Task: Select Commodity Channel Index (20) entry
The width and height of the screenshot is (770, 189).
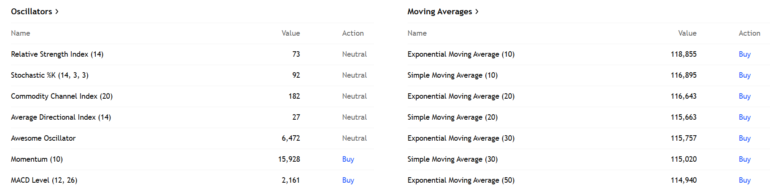Action: tap(62, 96)
